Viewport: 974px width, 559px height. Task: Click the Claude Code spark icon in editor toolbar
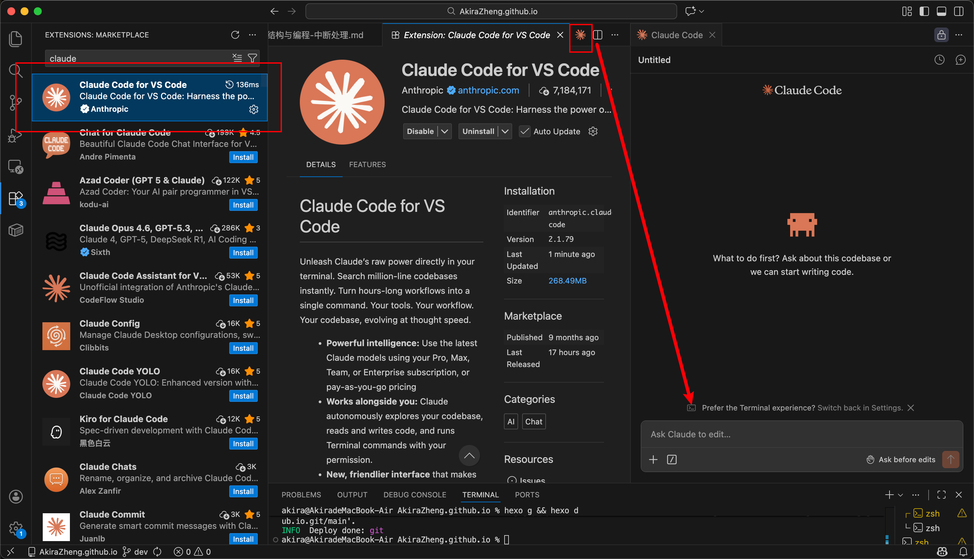pyautogui.click(x=580, y=35)
